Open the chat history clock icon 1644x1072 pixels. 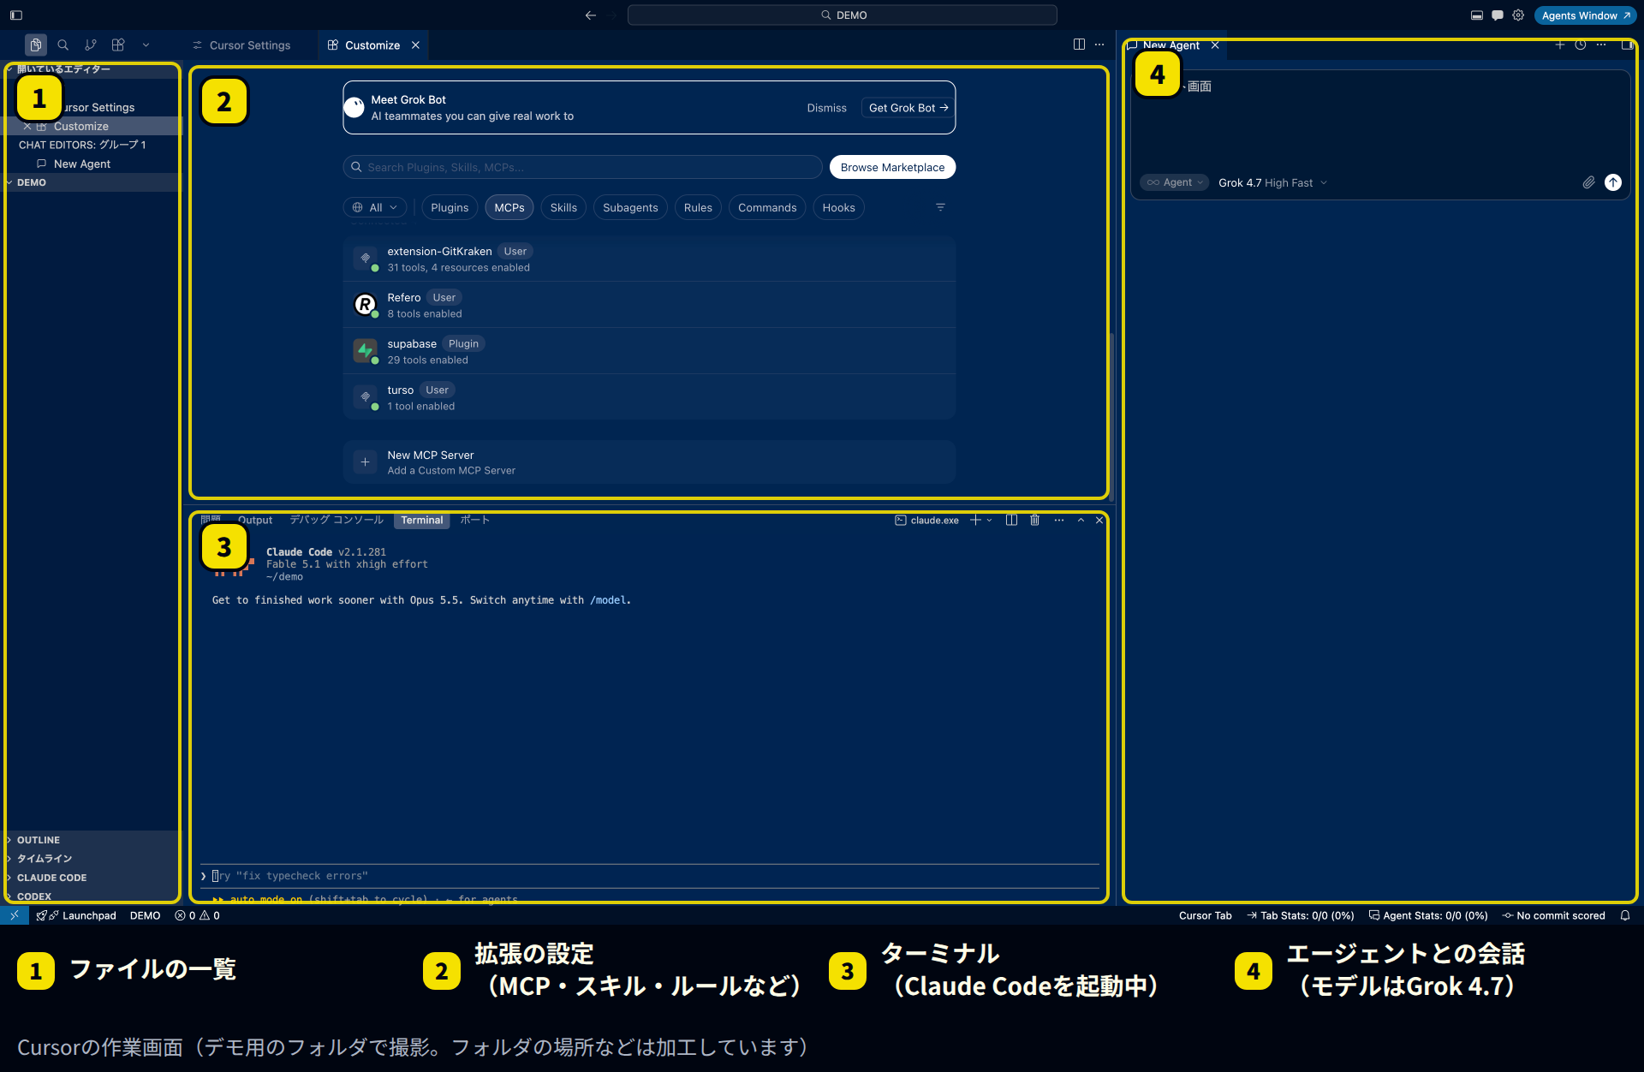click(x=1581, y=45)
